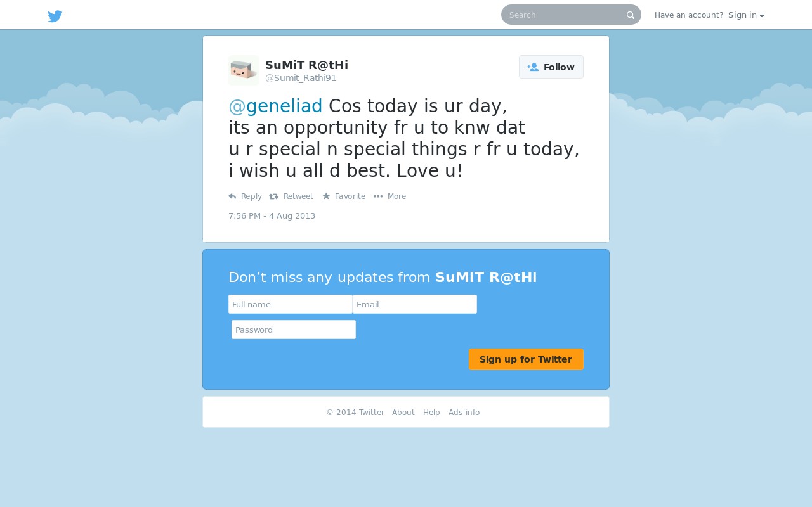Open the @geneliad mention link
The image size is (812, 507).
tap(275, 106)
